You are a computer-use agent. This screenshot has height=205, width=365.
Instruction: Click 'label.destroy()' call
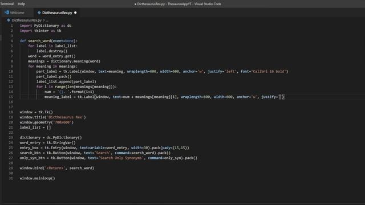(x=52, y=51)
